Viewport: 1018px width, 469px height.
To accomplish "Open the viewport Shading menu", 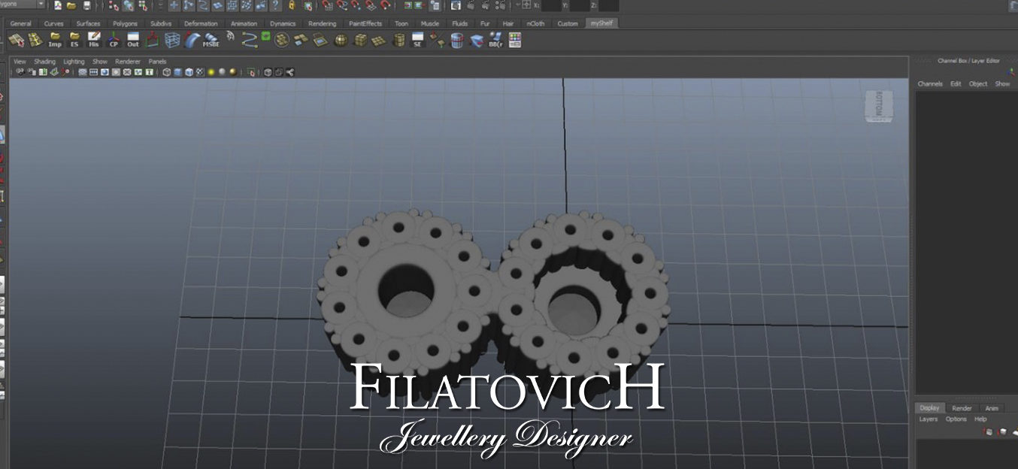I will (44, 62).
